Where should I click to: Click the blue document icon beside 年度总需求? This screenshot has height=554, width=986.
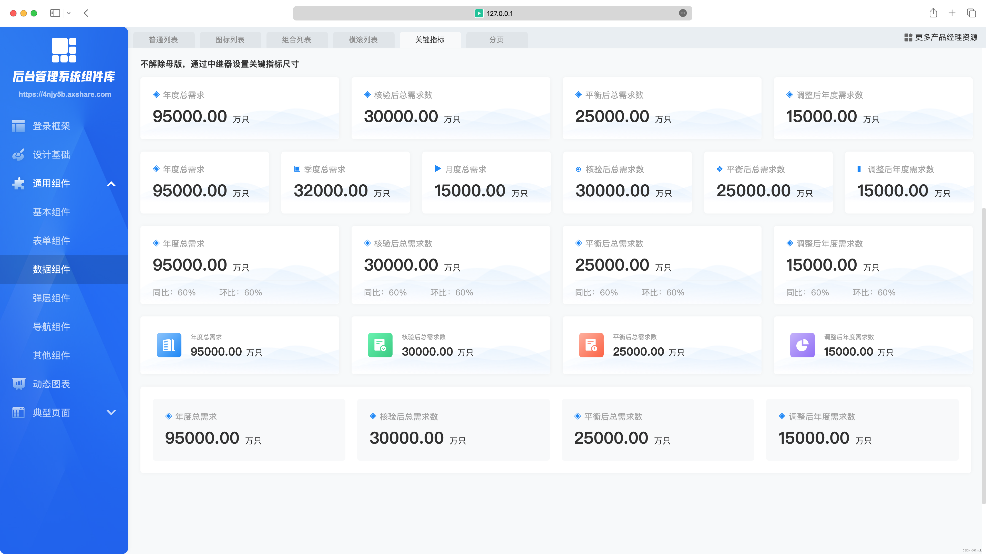(169, 345)
